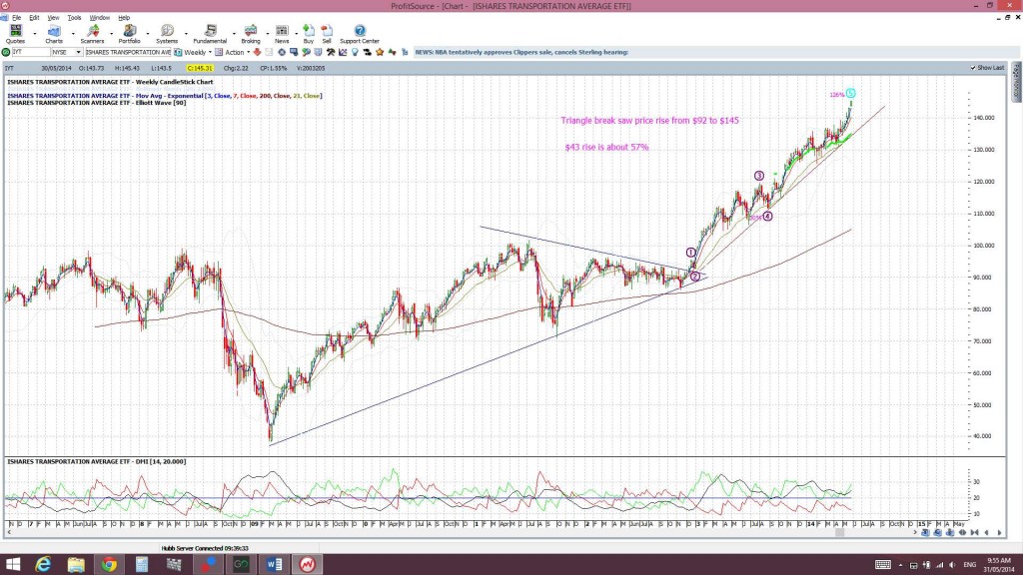Click the chart scroll-left triangle icon

point(986,533)
